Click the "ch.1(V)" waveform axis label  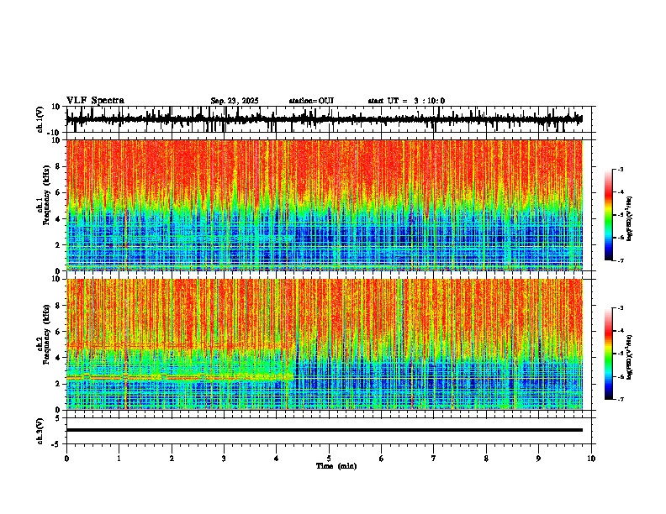[40, 119]
